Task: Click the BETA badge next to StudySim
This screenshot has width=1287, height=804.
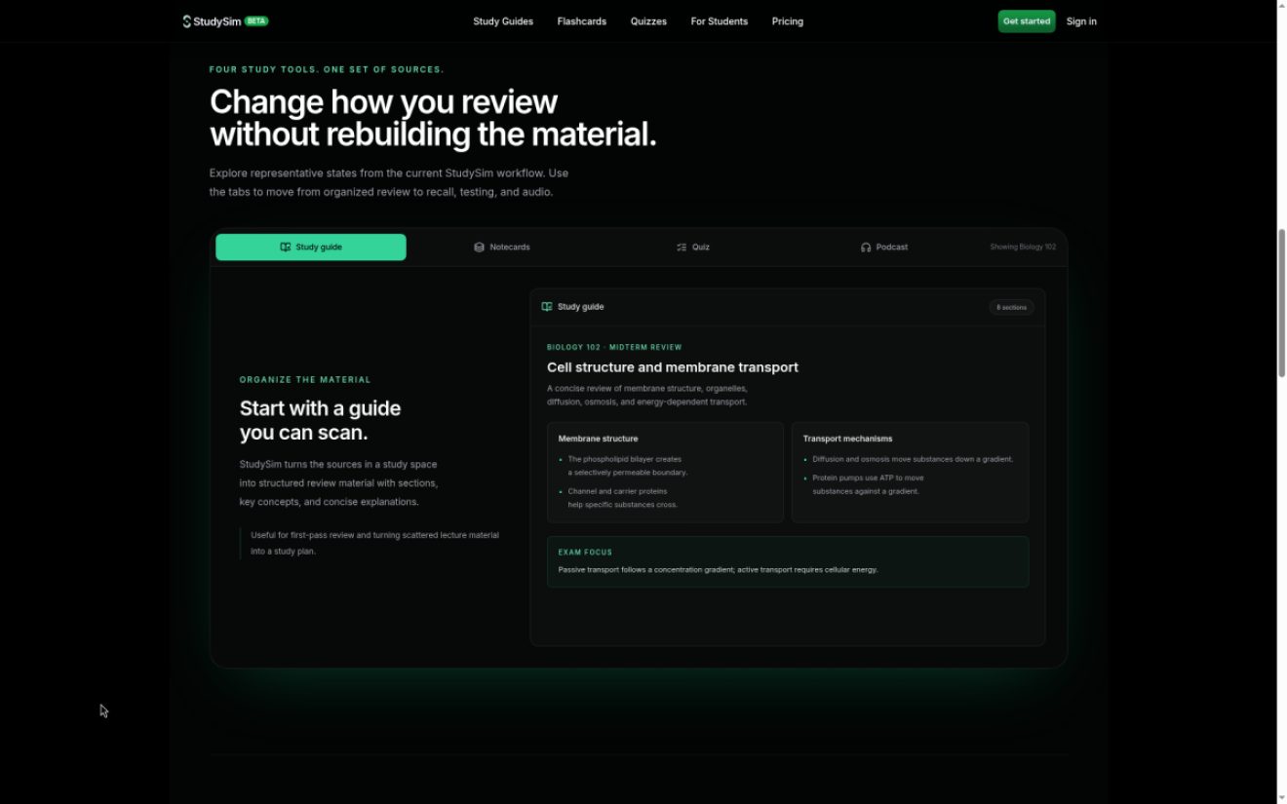Action: 256,20
